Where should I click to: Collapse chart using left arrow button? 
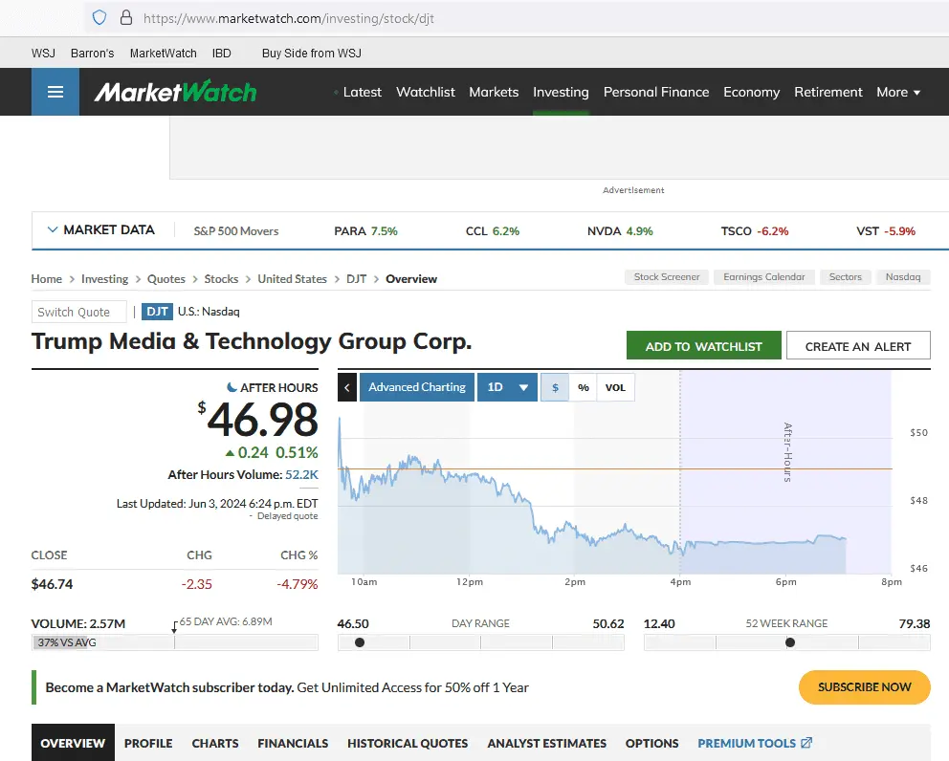(347, 387)
